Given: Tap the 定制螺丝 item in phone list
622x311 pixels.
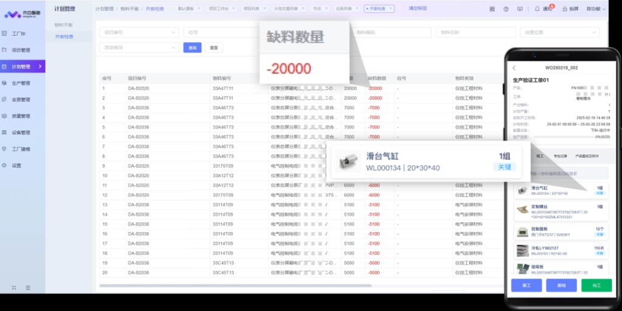Looking at the screenshot, I should click(x=561, y=211).
